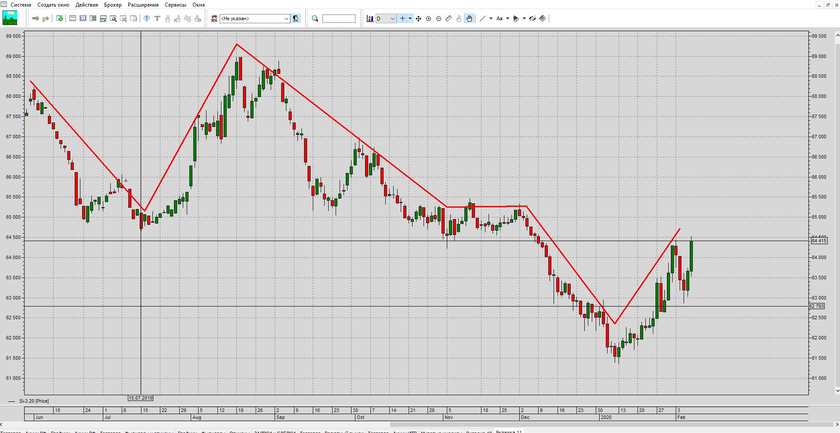840x433 pixels.
Task: Click the 2020 year label on time axis
Action: tap(606, 417)
